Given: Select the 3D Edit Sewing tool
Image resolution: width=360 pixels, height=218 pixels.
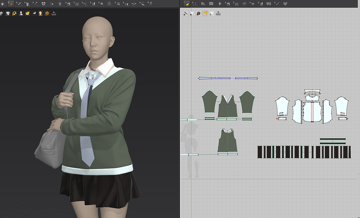Looking at the screenshot, I should (x=68, y=4).
